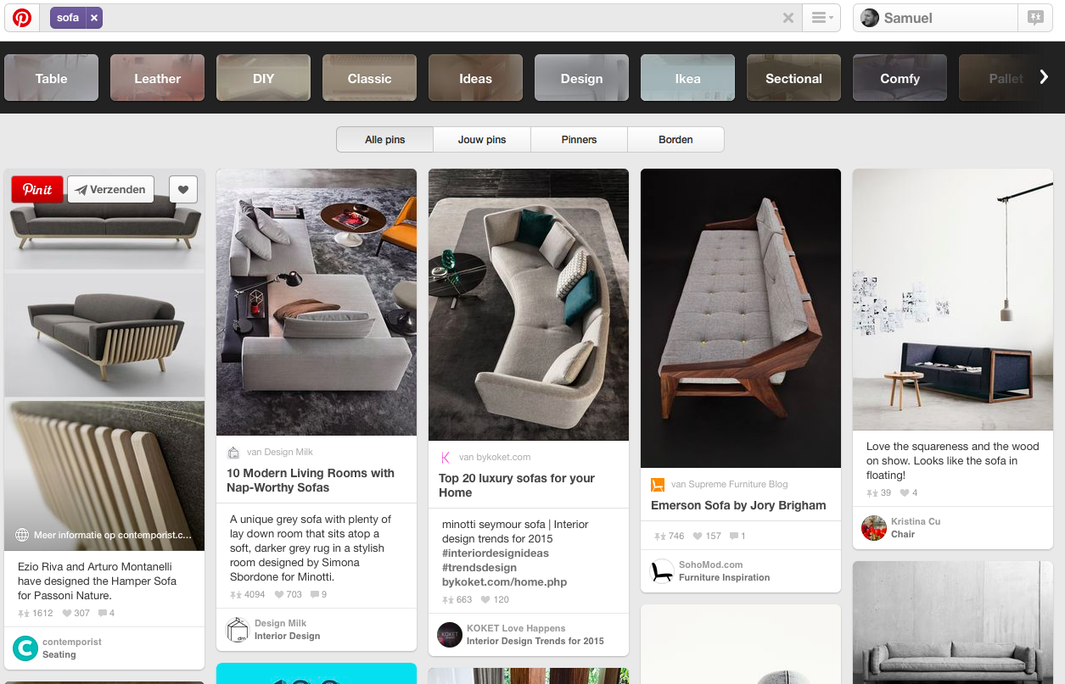This screenshot has height=684, width=1065.
Task: View 703 likes on Minotti pin
Action: tap(288, 595)
